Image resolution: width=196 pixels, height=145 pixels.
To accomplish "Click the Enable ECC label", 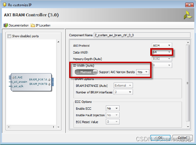I will (84, 109).
